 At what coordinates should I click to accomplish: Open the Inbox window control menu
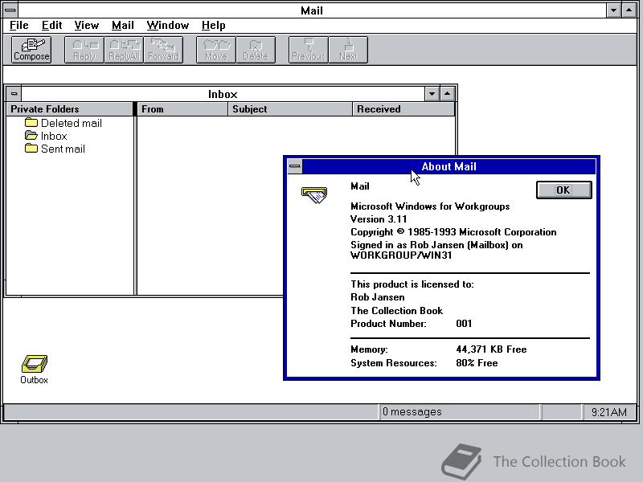click(x=14, y=94)
